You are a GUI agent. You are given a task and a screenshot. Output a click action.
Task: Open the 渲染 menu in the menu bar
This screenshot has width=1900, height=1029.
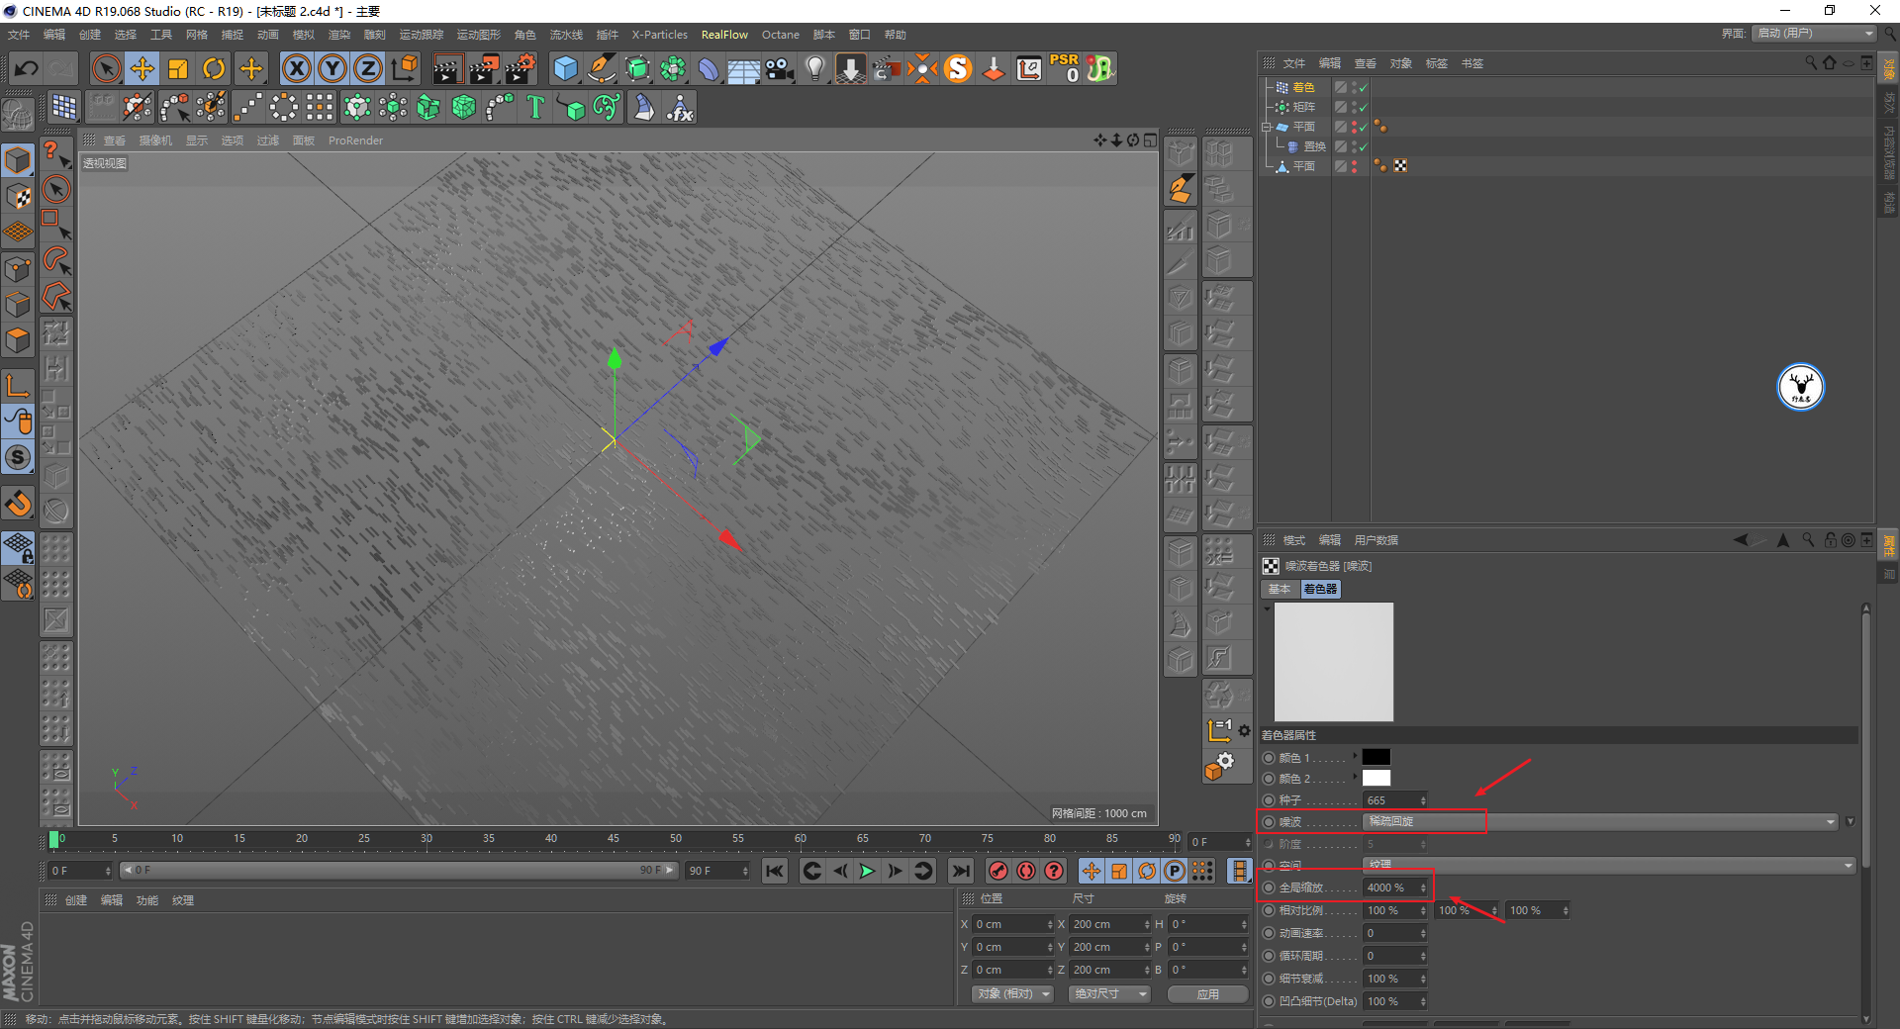click(339, 35)
